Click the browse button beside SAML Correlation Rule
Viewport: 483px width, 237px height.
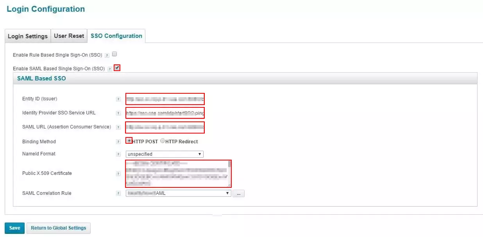click(238, 193)
